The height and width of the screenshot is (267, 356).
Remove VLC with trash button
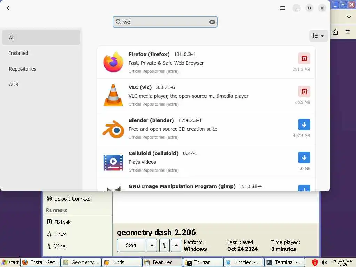pyautogui.click(x=304, y=91)
